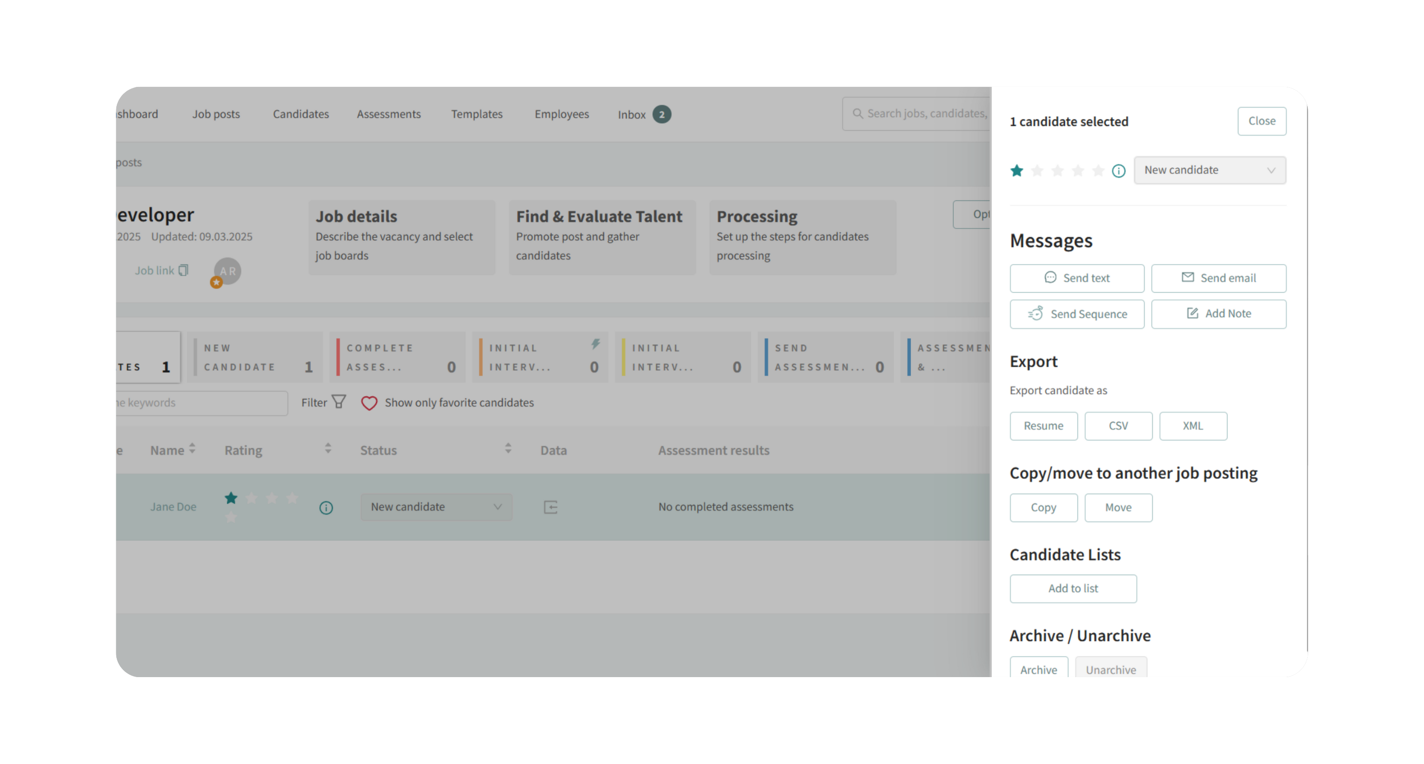The image size is (1424, 764).
Task: Open the Job posts menu
Action: pyautogui.click(x=215, y=114)
